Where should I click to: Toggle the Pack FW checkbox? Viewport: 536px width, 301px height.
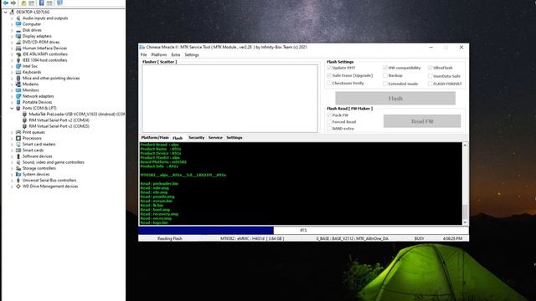pos(329,115)
